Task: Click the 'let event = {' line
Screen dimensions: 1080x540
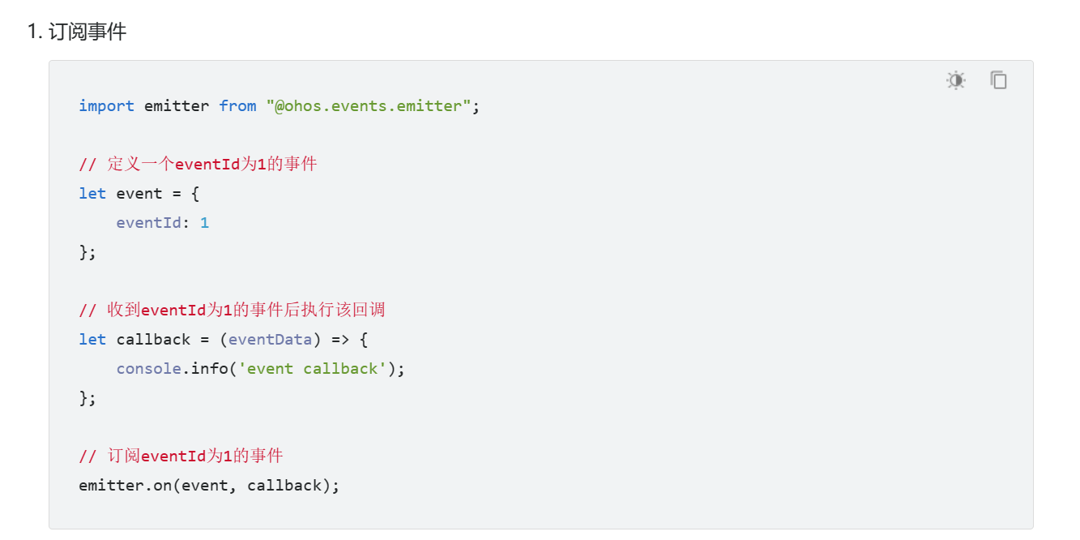Action: point(139,193)
